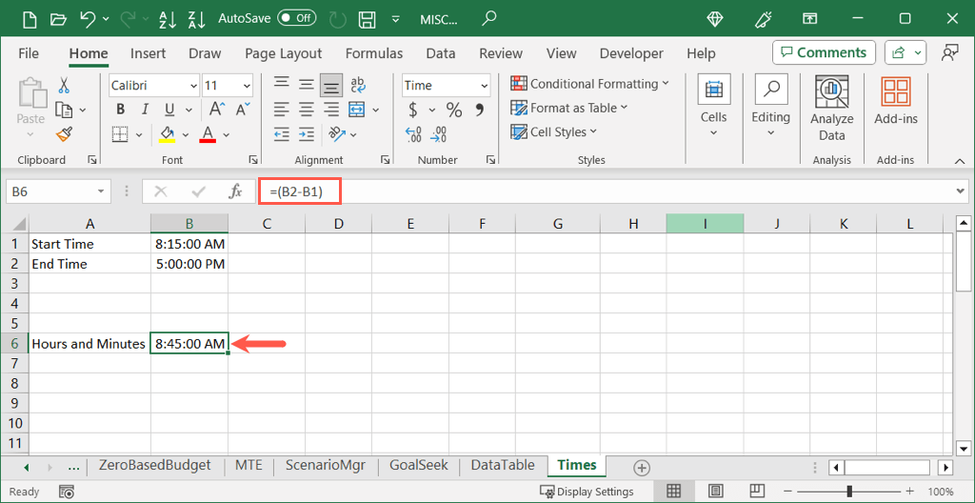Toggle Center horizontal alignment

[306, 111]
